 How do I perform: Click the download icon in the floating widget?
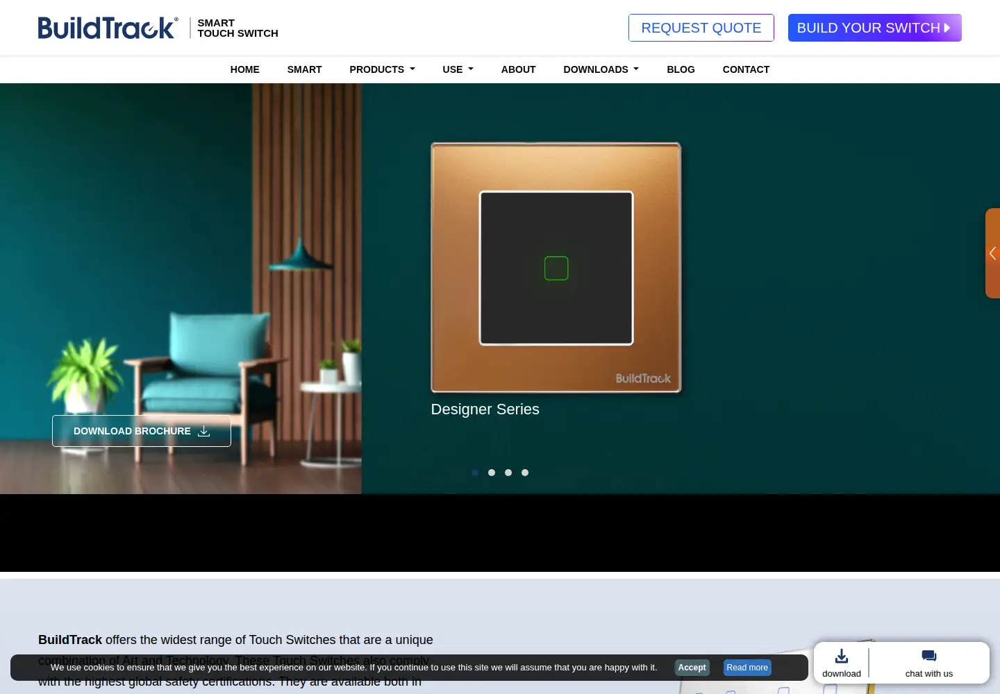(x=842, y=656)
